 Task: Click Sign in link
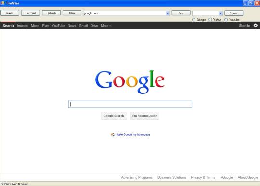[245, 26]
